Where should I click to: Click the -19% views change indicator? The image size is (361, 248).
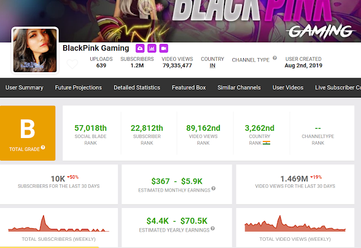[x=316, y=177]
